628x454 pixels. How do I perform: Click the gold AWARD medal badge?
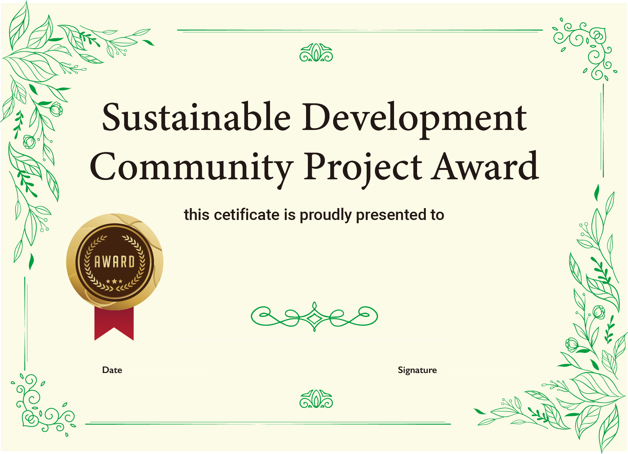click(115, 262)
